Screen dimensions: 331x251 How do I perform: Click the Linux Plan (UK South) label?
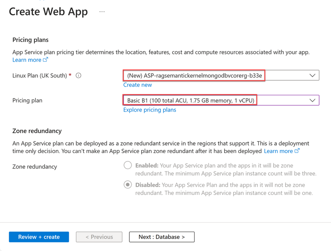pyautogui.click(x=40, y=75)
